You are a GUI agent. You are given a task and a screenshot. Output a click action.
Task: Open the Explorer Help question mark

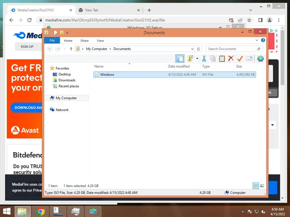click(263, 40)
